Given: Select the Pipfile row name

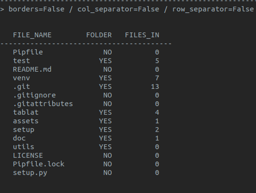Looking at the screenshot, I should [28, 53].
